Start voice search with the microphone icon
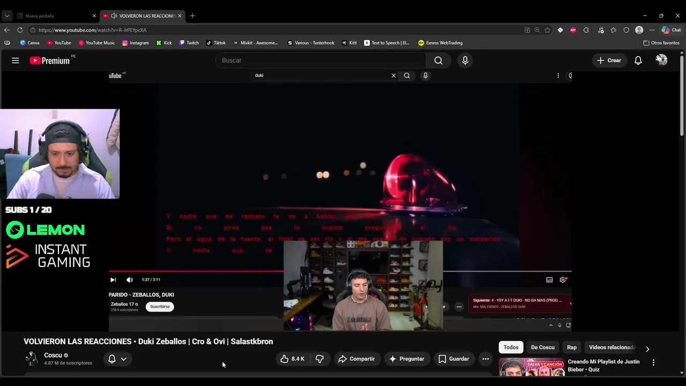 coord(465,61)
